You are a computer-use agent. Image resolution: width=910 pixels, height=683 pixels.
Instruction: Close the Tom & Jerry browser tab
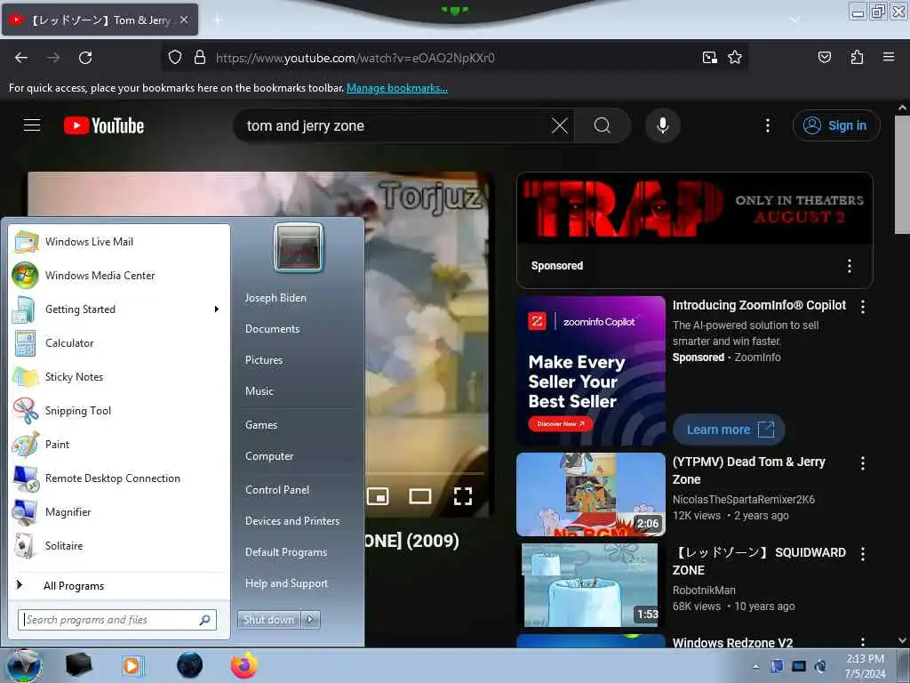pos(183,20)
